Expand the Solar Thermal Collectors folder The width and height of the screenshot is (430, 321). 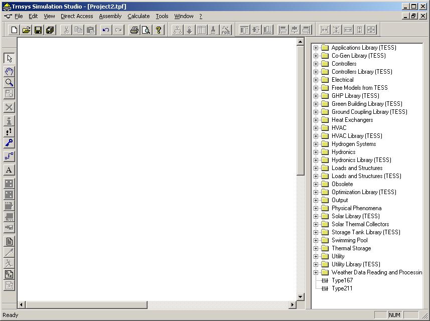click(316, 224)
